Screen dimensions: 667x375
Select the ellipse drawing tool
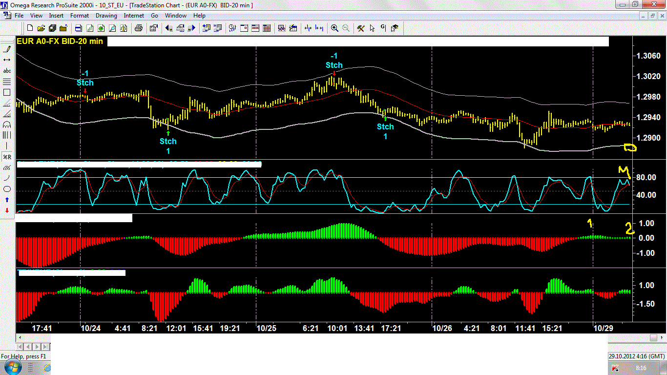[7, 189]
